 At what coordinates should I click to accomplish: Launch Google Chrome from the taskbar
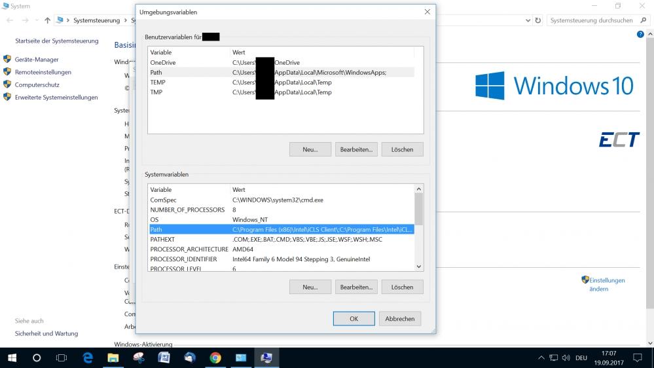click(215, 358)
